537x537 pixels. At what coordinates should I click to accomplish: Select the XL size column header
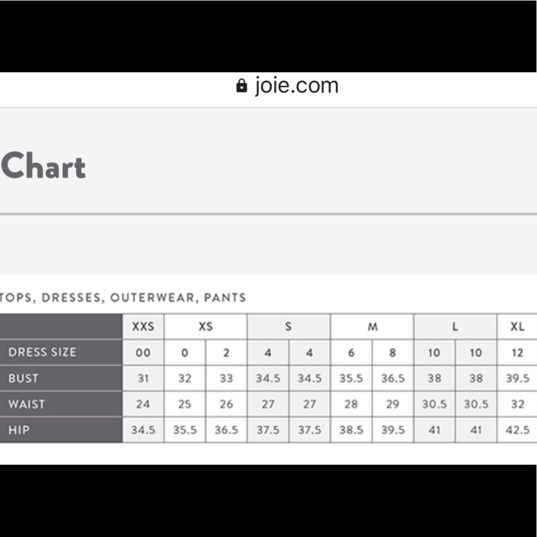517,326
